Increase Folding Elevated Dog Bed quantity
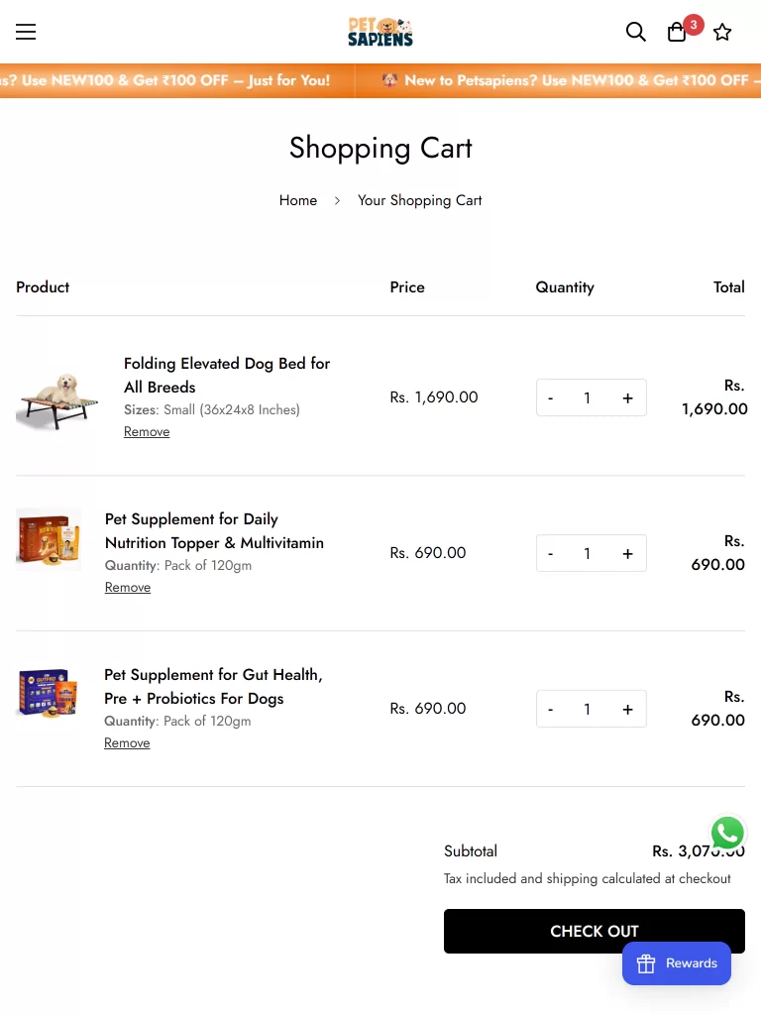Screen dimensions: 761x1015 click(627, 397)
